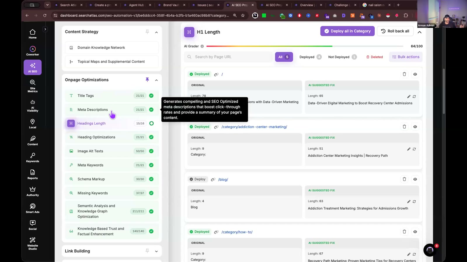Select the Deleted filter tab

374,57
